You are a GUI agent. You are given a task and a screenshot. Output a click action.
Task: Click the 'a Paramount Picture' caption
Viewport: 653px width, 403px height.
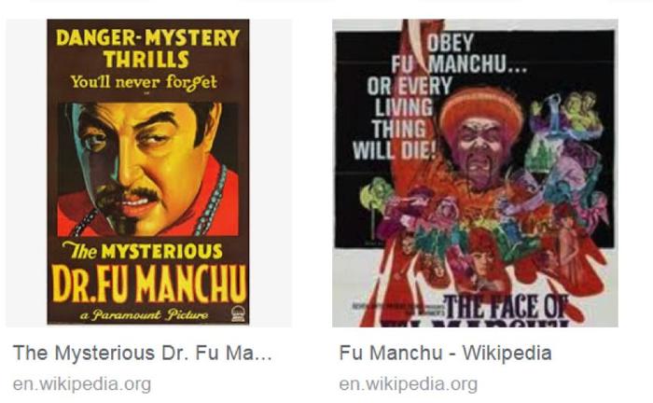pyautogui.click(x=144, y=314)
